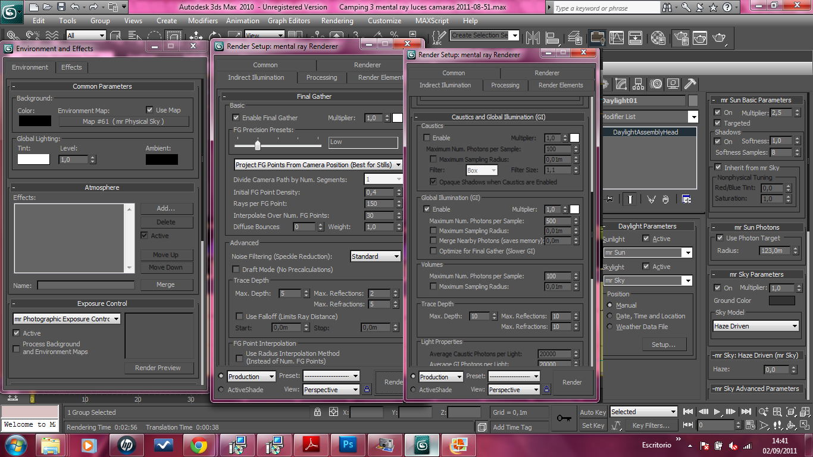Create a new scene with the New icon

(33, 7)
